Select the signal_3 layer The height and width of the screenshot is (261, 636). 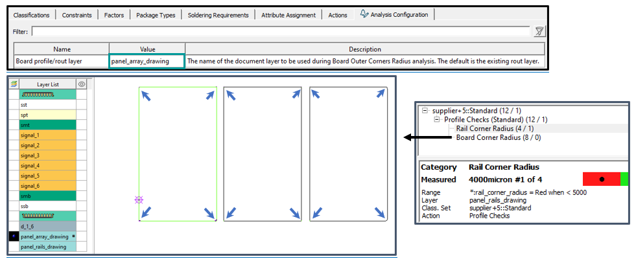[47, 155]
